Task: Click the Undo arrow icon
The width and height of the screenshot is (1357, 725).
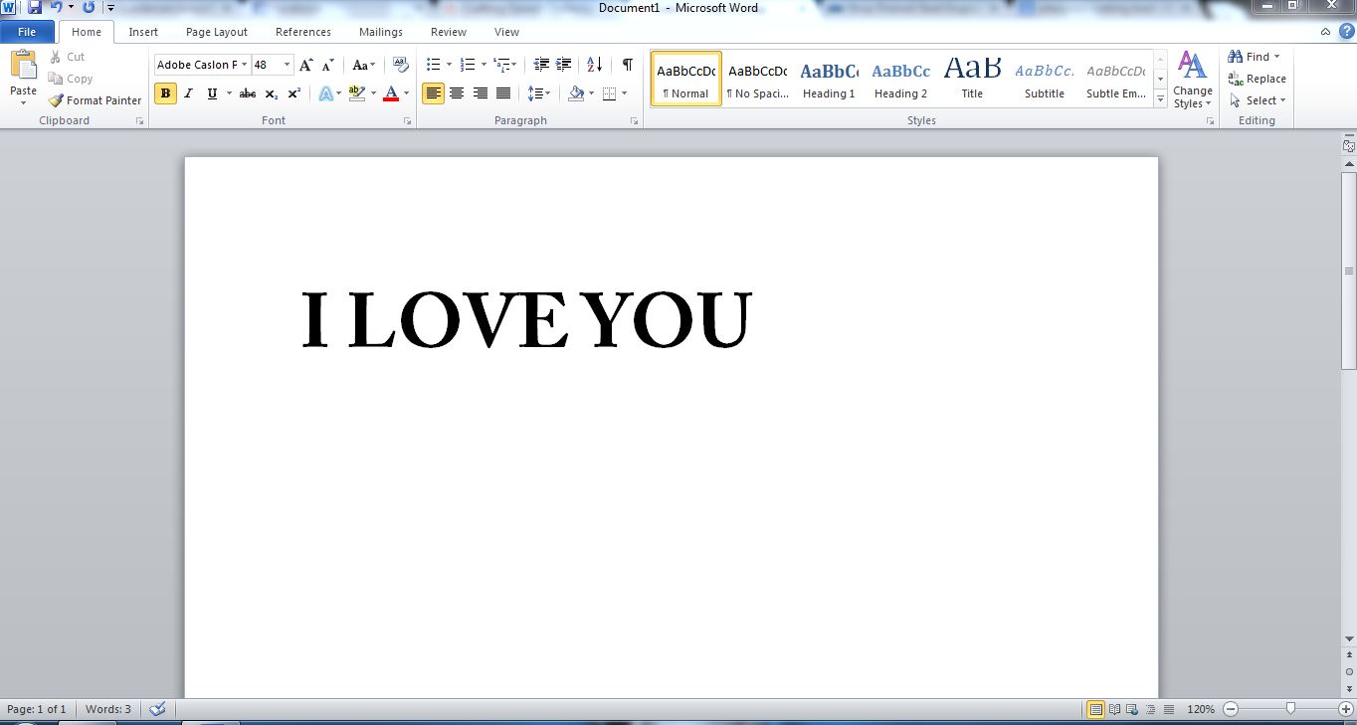Action: coord(57,7)
